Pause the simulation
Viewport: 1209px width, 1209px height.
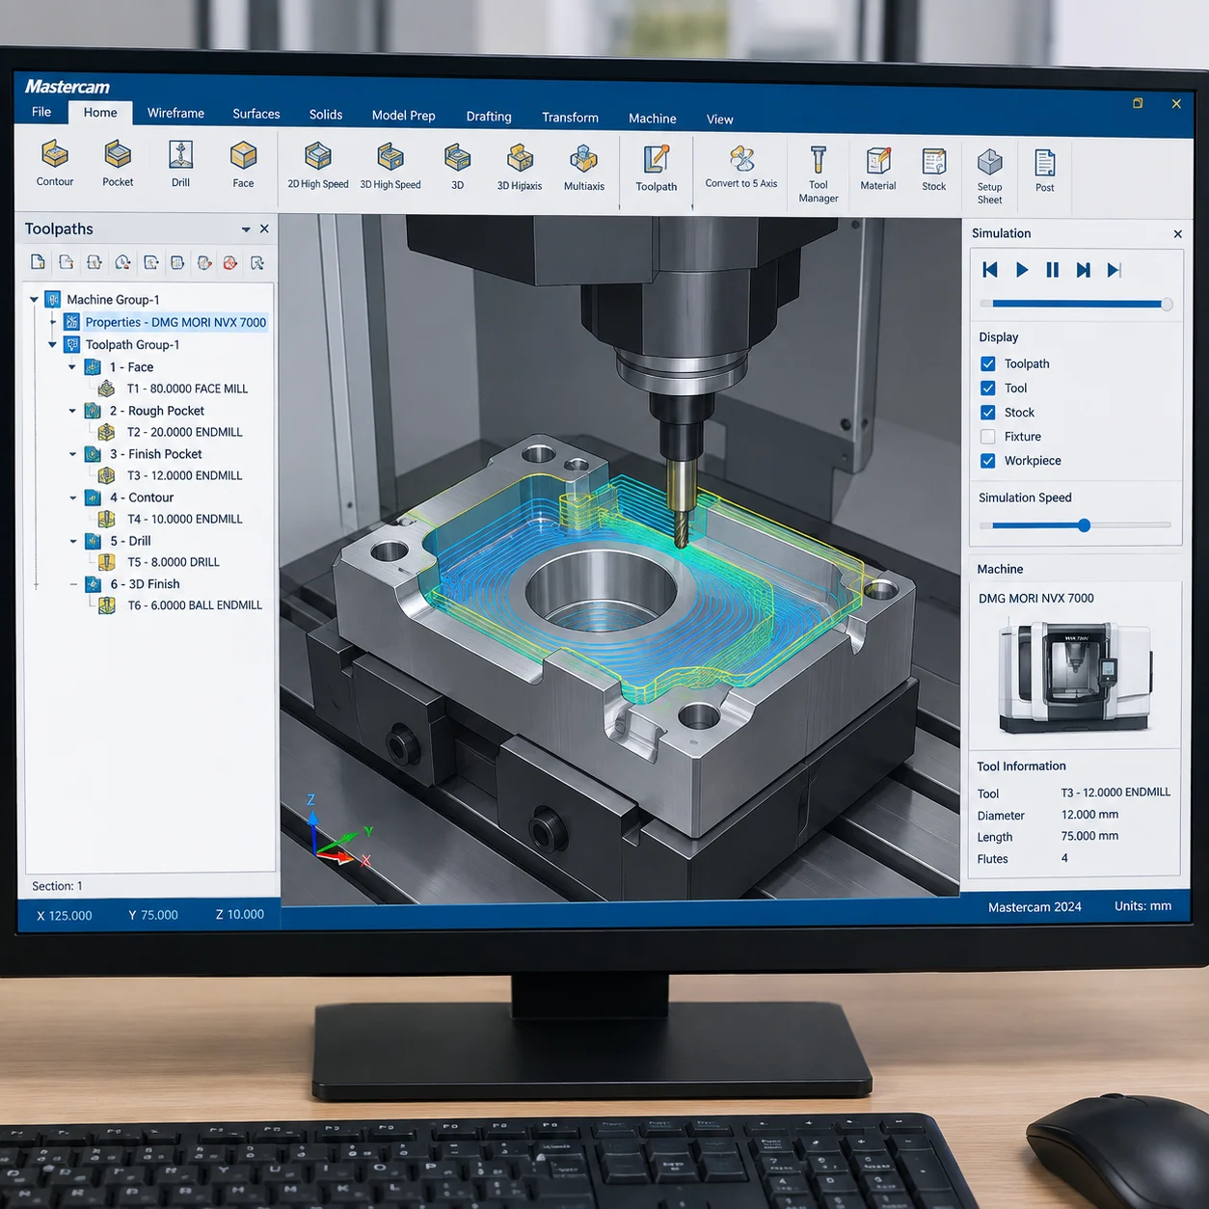[x=1053, y=270]
